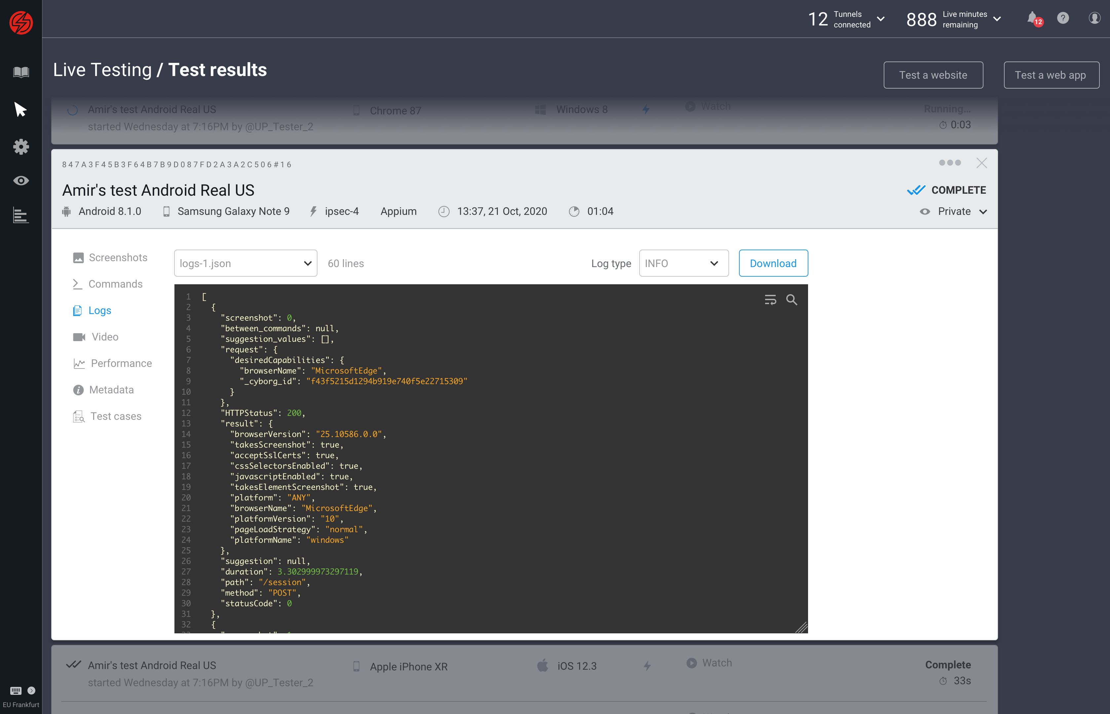Open the user account avatar icon
Image resolution: width=1110 pixels, height=714 pixels.
pos(1094,18)
